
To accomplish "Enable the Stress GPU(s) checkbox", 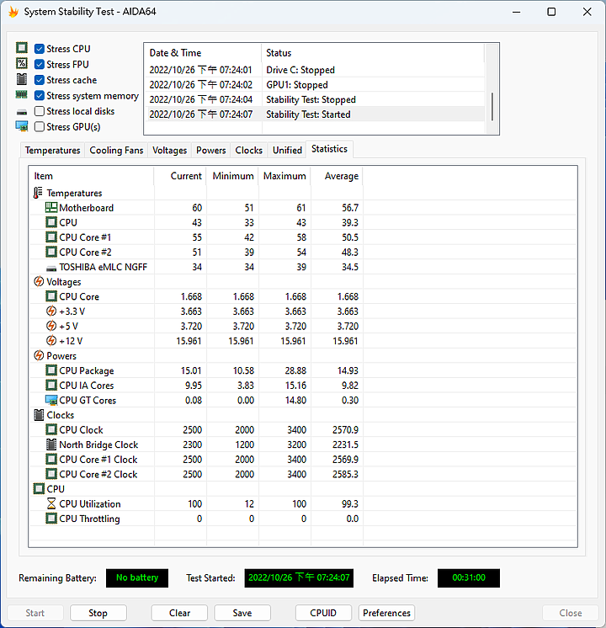I will click(40, 126).
